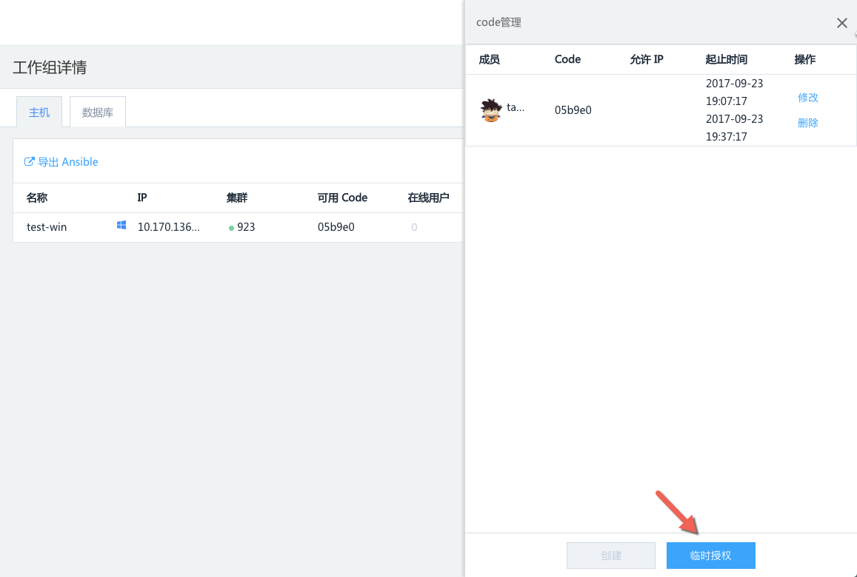Click the 起止时间 column header
The width and height of the screenshot is (857, 577).
tap(727, 59)
